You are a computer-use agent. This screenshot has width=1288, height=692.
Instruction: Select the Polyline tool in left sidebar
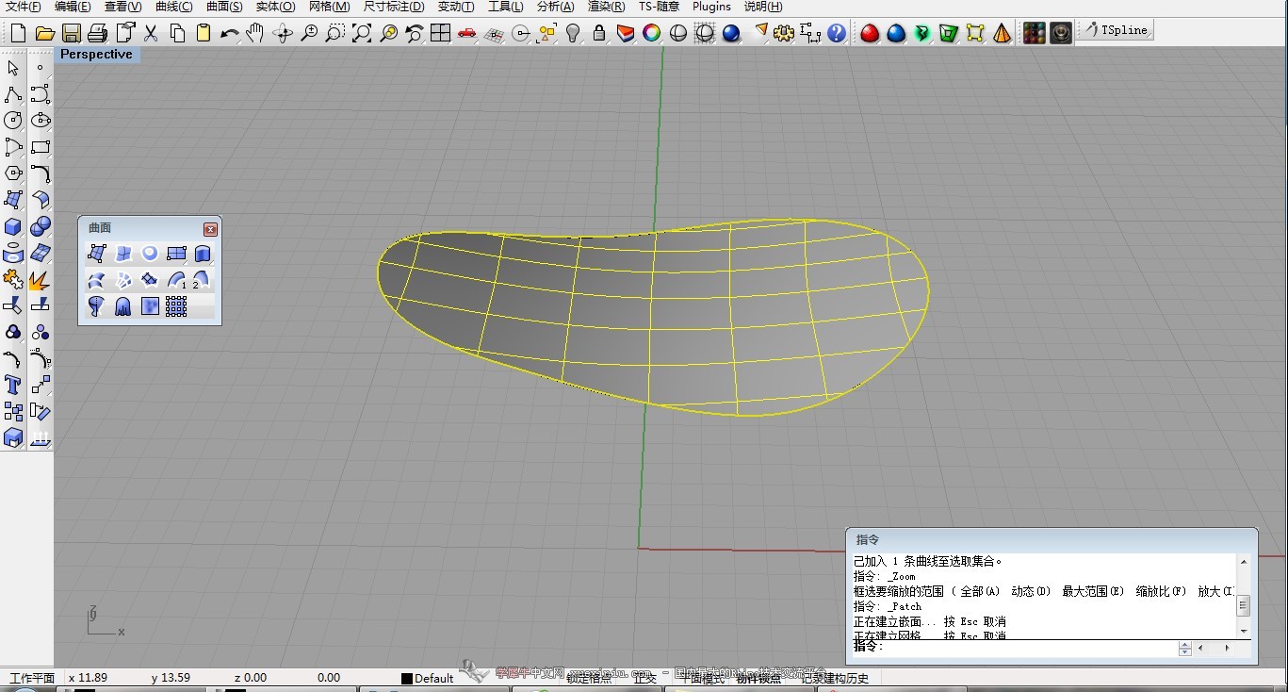pos(13,94)
